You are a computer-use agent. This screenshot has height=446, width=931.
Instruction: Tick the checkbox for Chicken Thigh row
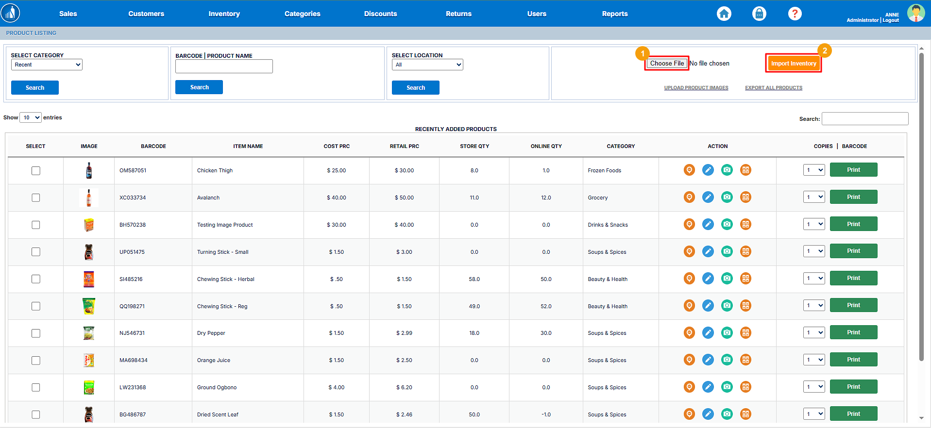(36, 171)
